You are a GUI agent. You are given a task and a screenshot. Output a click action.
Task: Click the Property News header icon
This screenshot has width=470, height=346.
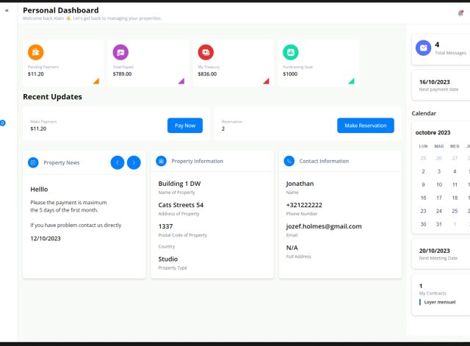pyautogui.click(x=33, y=162)
